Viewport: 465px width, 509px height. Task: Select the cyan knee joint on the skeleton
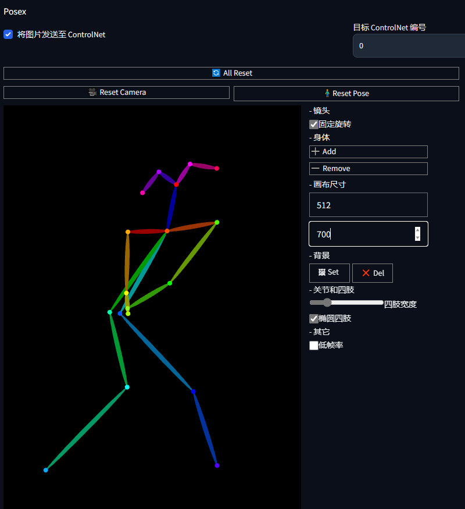[x=127, y=387]
